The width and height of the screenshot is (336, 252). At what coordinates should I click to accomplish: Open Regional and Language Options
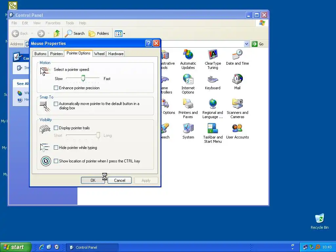coord(213,109)
